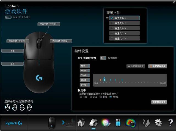Click the 3200 DPI value stepper arrows
The width and height of the screenshot is (176, 131).
89,75
